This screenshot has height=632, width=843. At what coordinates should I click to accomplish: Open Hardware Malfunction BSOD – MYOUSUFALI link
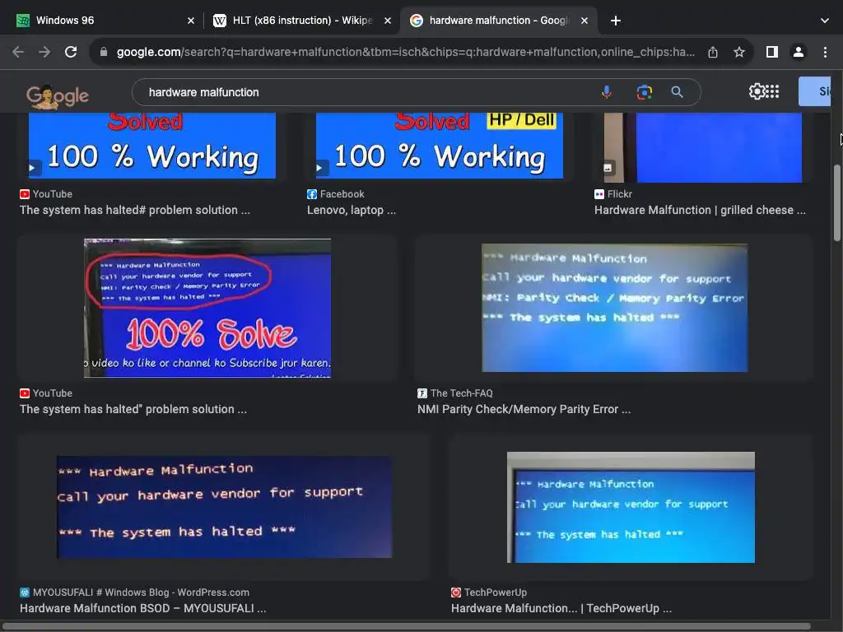pos(143,608)
